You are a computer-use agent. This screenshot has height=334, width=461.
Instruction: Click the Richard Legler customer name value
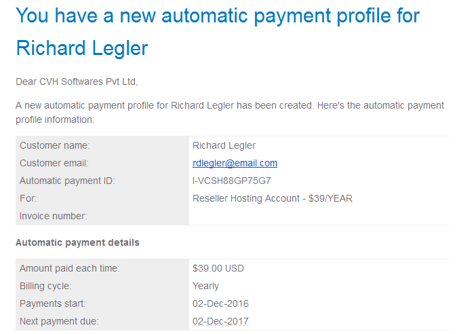pyautogui.click(x=224, y=145)
